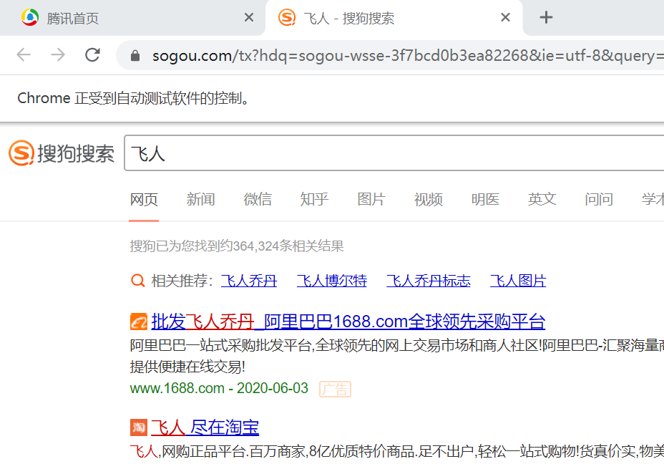Click the Sogou favicon on second tab
664x464 pixels.
pos(287,17)
